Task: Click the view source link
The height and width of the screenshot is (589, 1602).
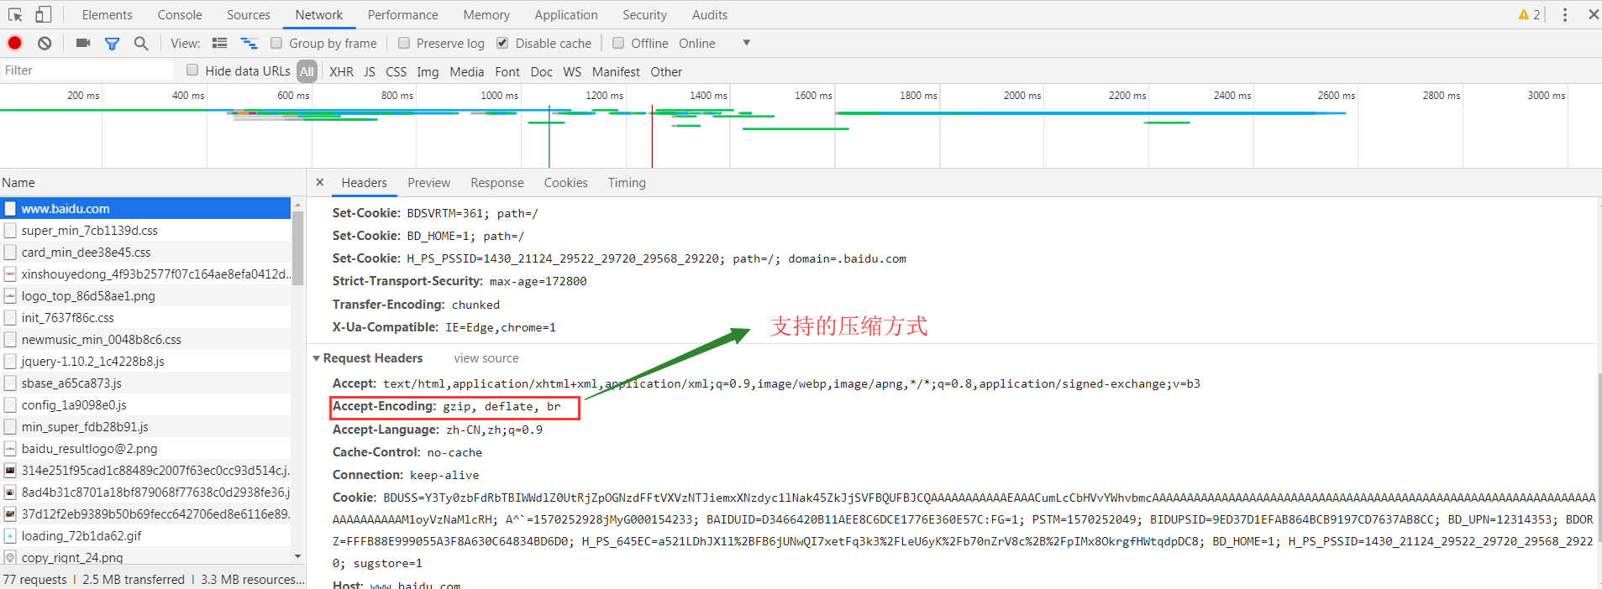Action: point(486,358)
